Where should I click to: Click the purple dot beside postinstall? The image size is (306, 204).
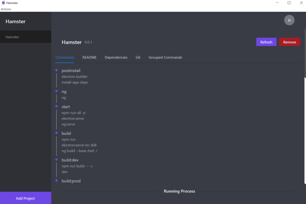pyautogui.click(x=57, y=70)
